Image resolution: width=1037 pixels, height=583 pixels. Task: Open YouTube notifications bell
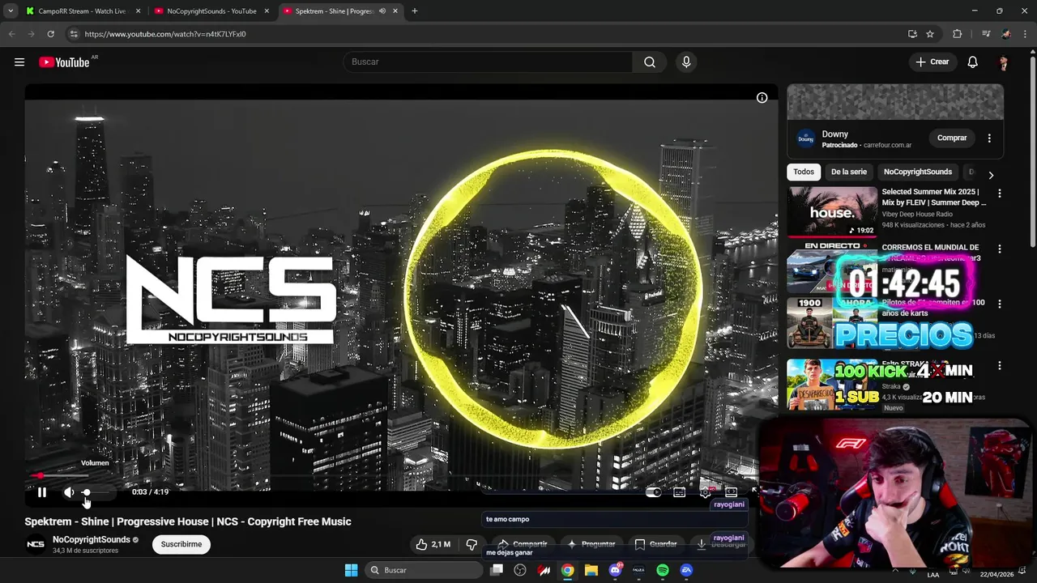pos(973,62)
